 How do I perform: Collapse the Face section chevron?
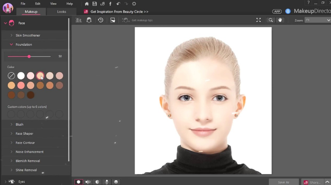point(5,23)
